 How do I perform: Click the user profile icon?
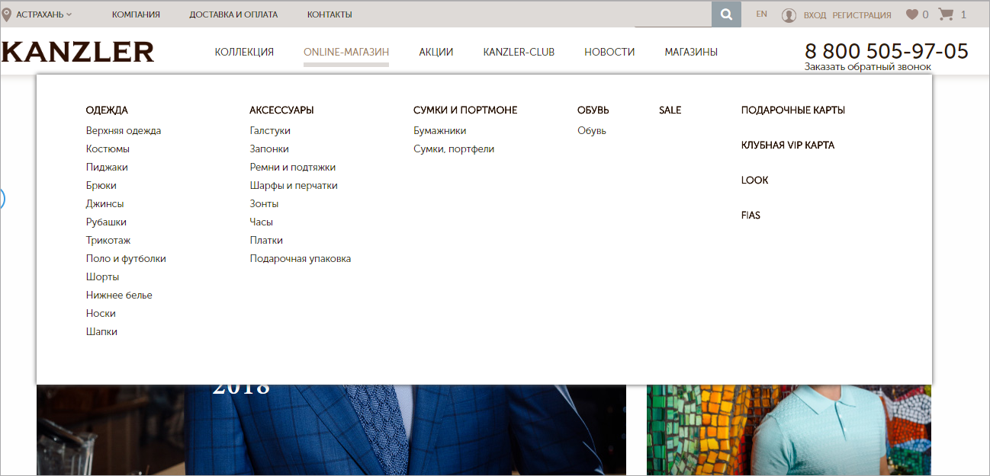789,15
